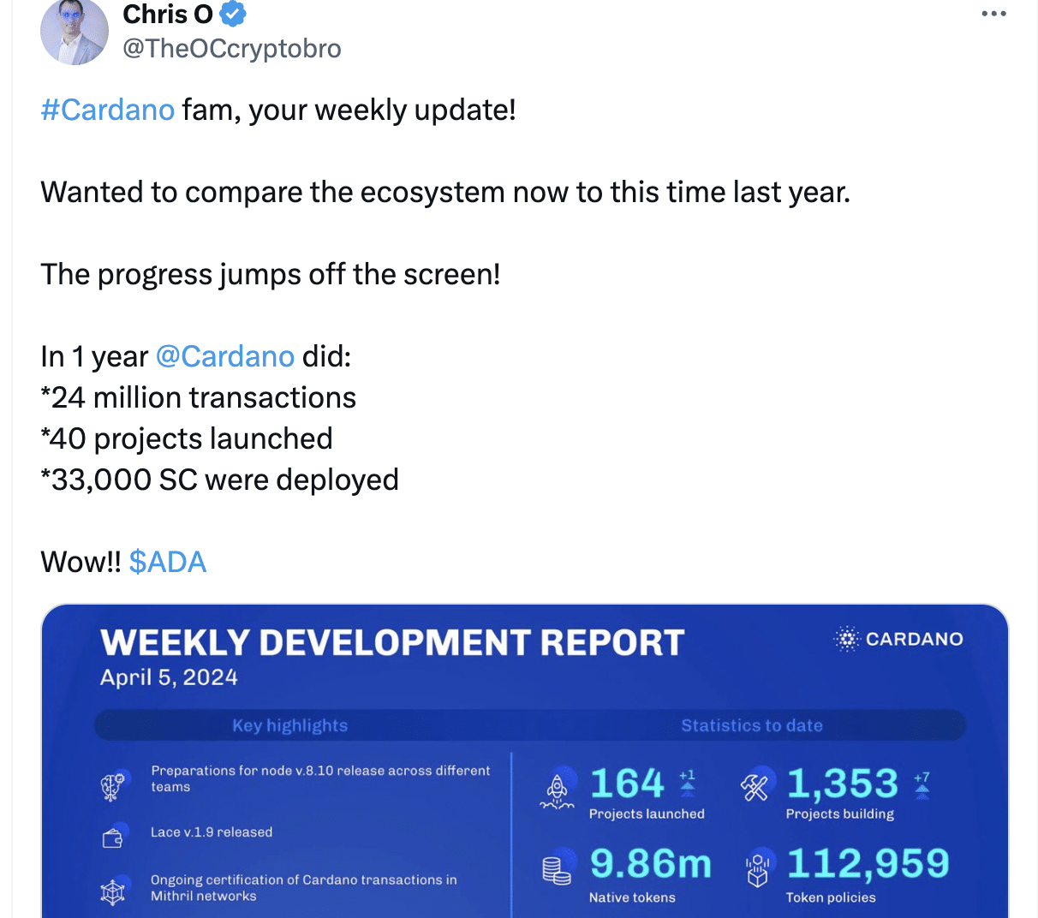The image size is (1038, 918).
Task: Click 'The progress jumps off the screen!' text
Action: point(271,274)
